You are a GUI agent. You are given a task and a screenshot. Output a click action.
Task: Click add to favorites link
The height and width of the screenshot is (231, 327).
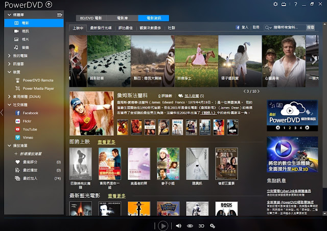192,96
